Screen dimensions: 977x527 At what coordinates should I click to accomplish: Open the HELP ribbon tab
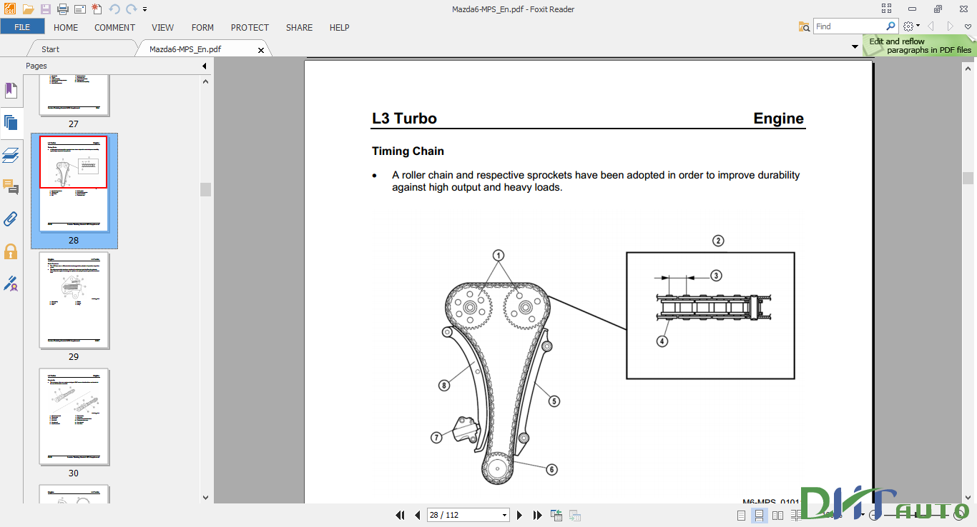tap(339, 27)
